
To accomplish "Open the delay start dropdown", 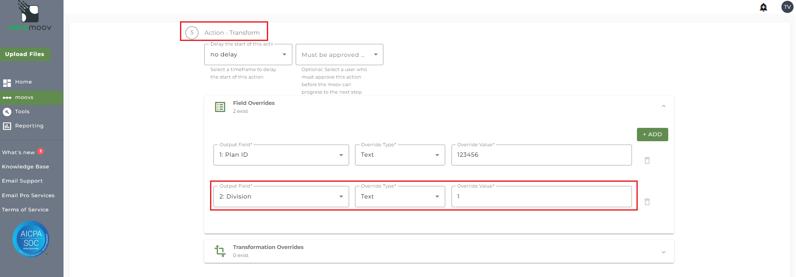I will 248,55.
